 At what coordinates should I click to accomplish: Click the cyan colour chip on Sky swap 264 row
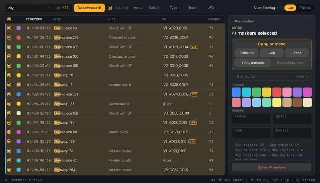(18, 170)
